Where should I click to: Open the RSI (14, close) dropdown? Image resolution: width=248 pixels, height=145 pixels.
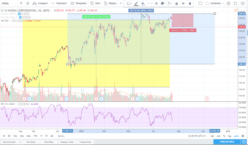coord(16,104)
